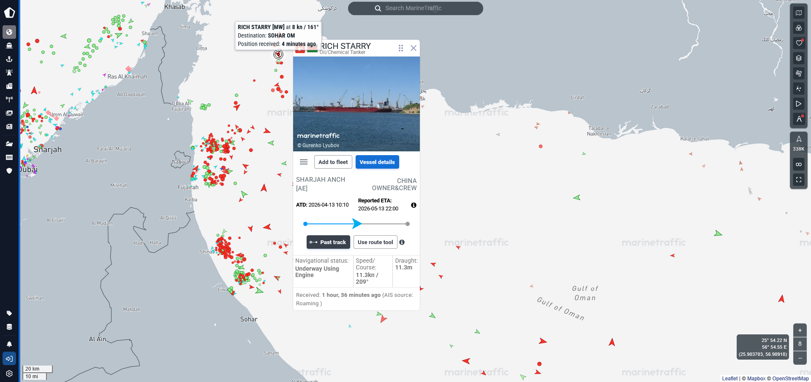
Task: Open the settings gear icon
Action: pyautogui.click(x=9, y=374)
